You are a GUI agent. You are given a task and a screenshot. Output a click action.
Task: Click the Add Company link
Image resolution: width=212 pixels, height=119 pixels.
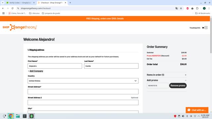(36, 71)
